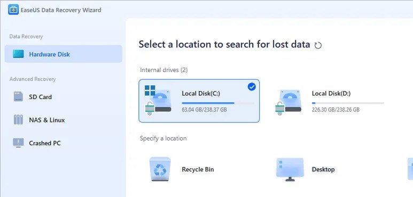This screenshot has height=197, width=413.
Task: Click the Internal drives (2) heading
Action: (164, 70)
